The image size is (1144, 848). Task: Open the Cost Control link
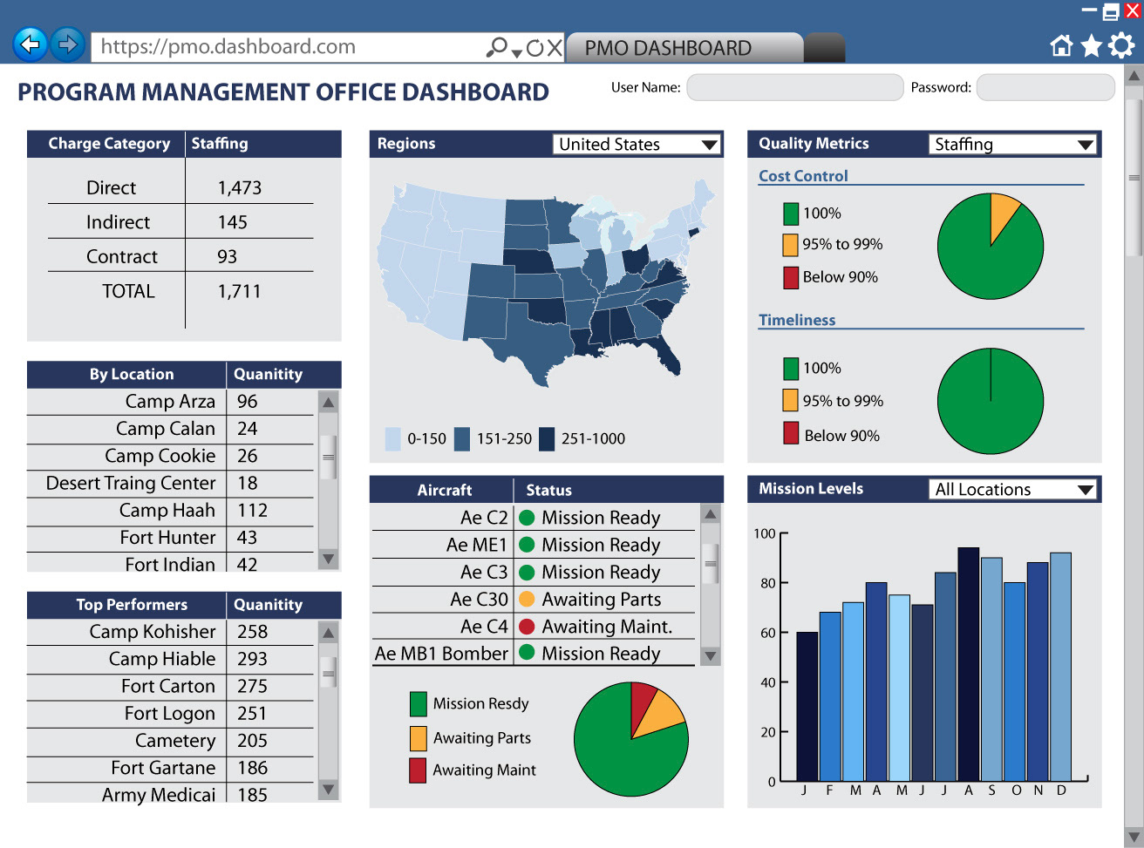click(x=802, y=176)
